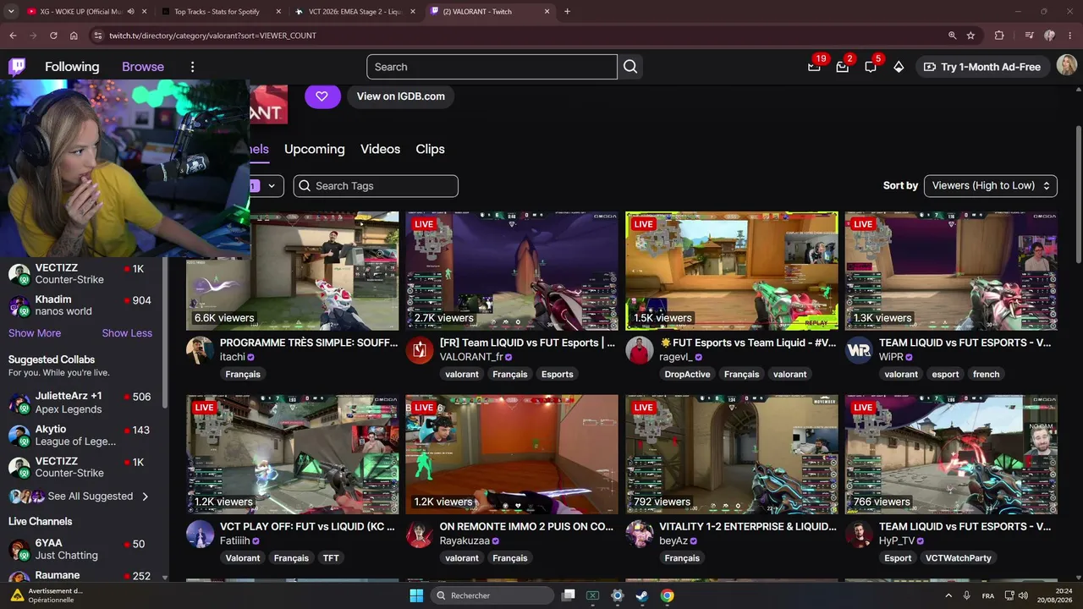Open Rayakuzaa's channel avatar

420,534
